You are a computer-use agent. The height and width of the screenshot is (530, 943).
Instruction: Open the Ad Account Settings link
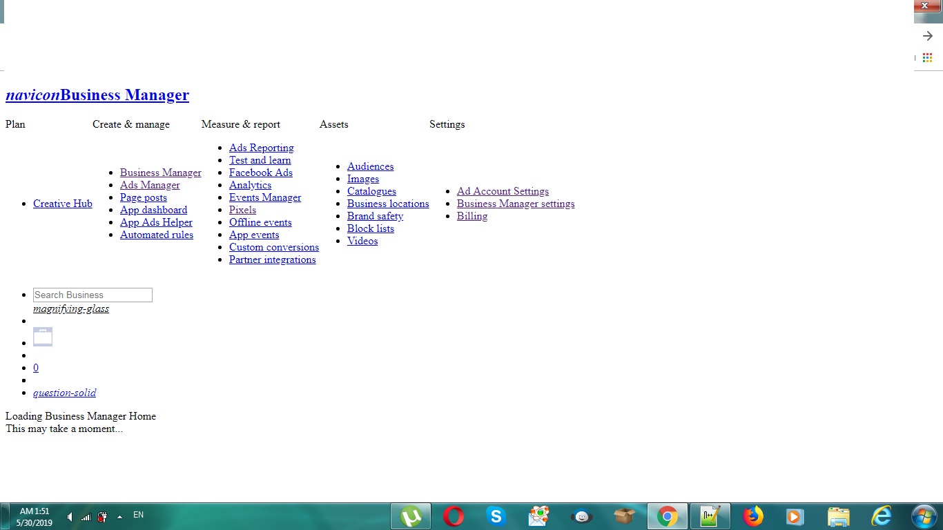click(x=503, y=191)
